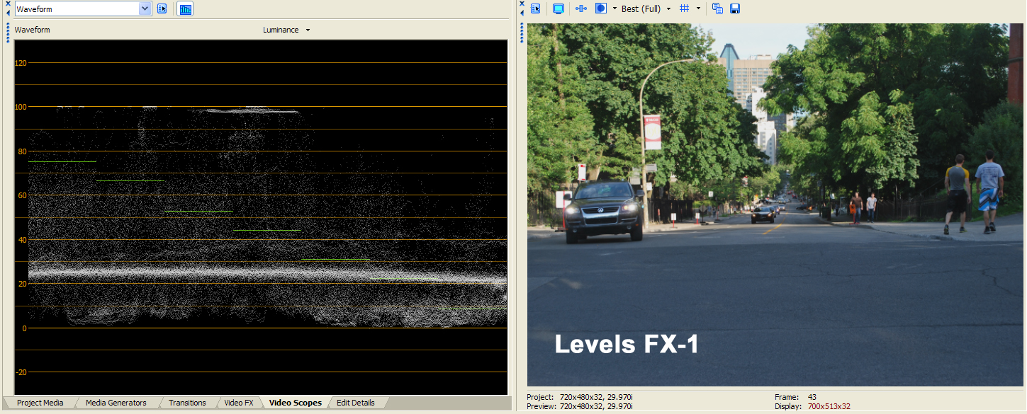The height and width of the screenshot is (414, 1027).
Task: Go to the Video FX tab
Action: pos(238,403)
